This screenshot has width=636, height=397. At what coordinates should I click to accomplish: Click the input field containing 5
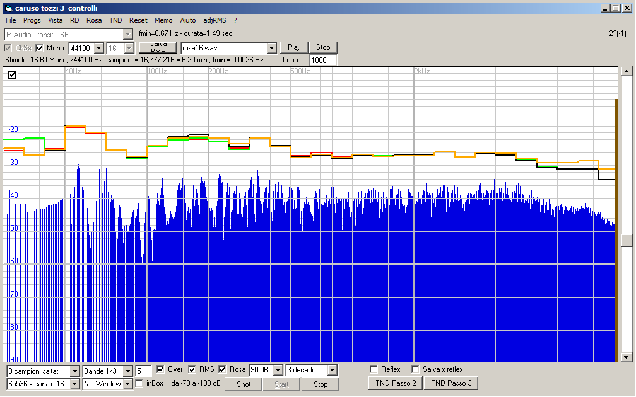tap(143, 371)
